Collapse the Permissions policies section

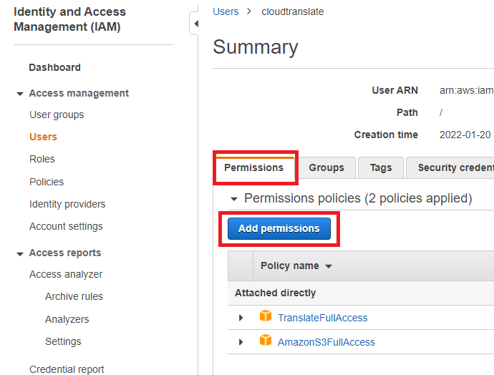[x=233, y=199]
